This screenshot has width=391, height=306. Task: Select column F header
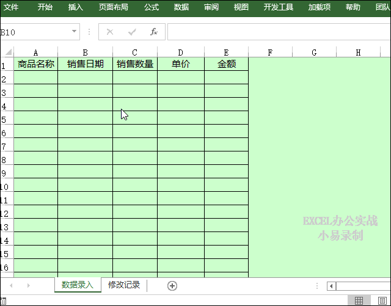click(270, 53)
